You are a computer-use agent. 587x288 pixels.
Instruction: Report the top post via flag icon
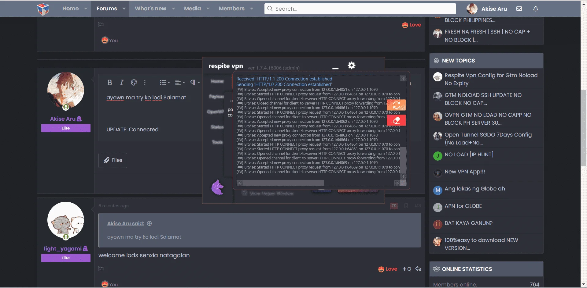tap(101, 25)
